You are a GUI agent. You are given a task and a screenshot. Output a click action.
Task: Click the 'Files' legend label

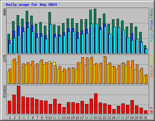152,24
